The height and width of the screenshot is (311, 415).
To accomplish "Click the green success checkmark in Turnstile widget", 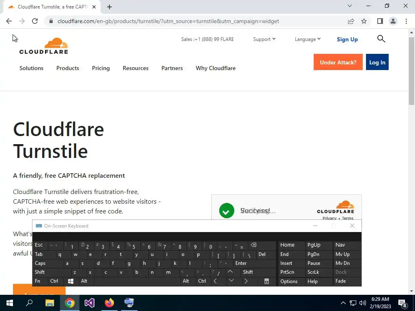I will (227, 211).
